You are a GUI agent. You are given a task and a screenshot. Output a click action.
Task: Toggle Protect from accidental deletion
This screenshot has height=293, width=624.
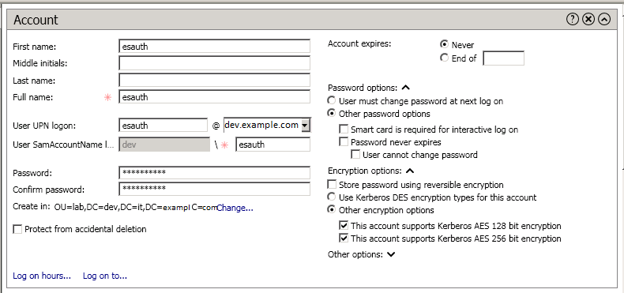coord(17,229)
